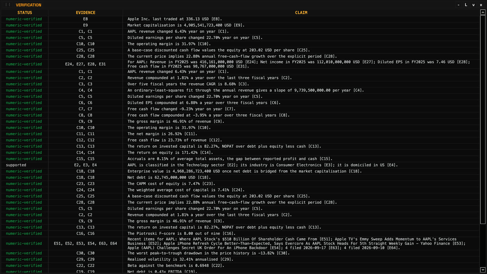This screenshot has height=274, width=487.
Task: Select the VERIFICATION panel title tab
Action: coord(28,5)
